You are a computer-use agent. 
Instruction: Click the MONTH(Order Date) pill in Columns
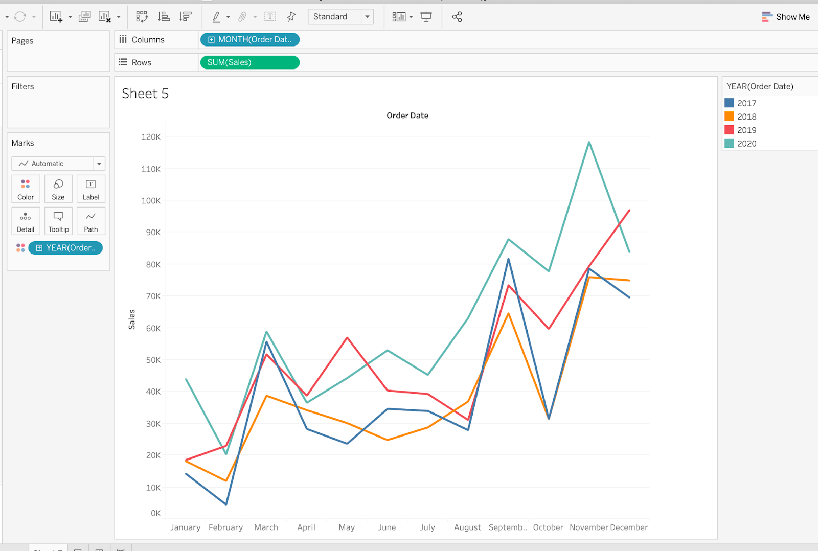(x=249, y=40)
